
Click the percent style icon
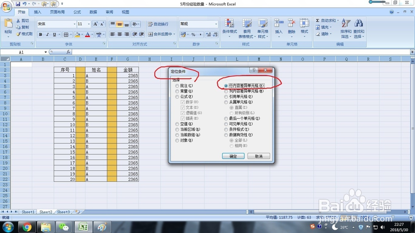coord(193,34)
